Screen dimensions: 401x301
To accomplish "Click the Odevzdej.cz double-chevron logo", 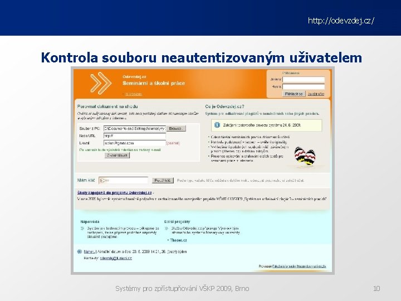I will [101, 82].
